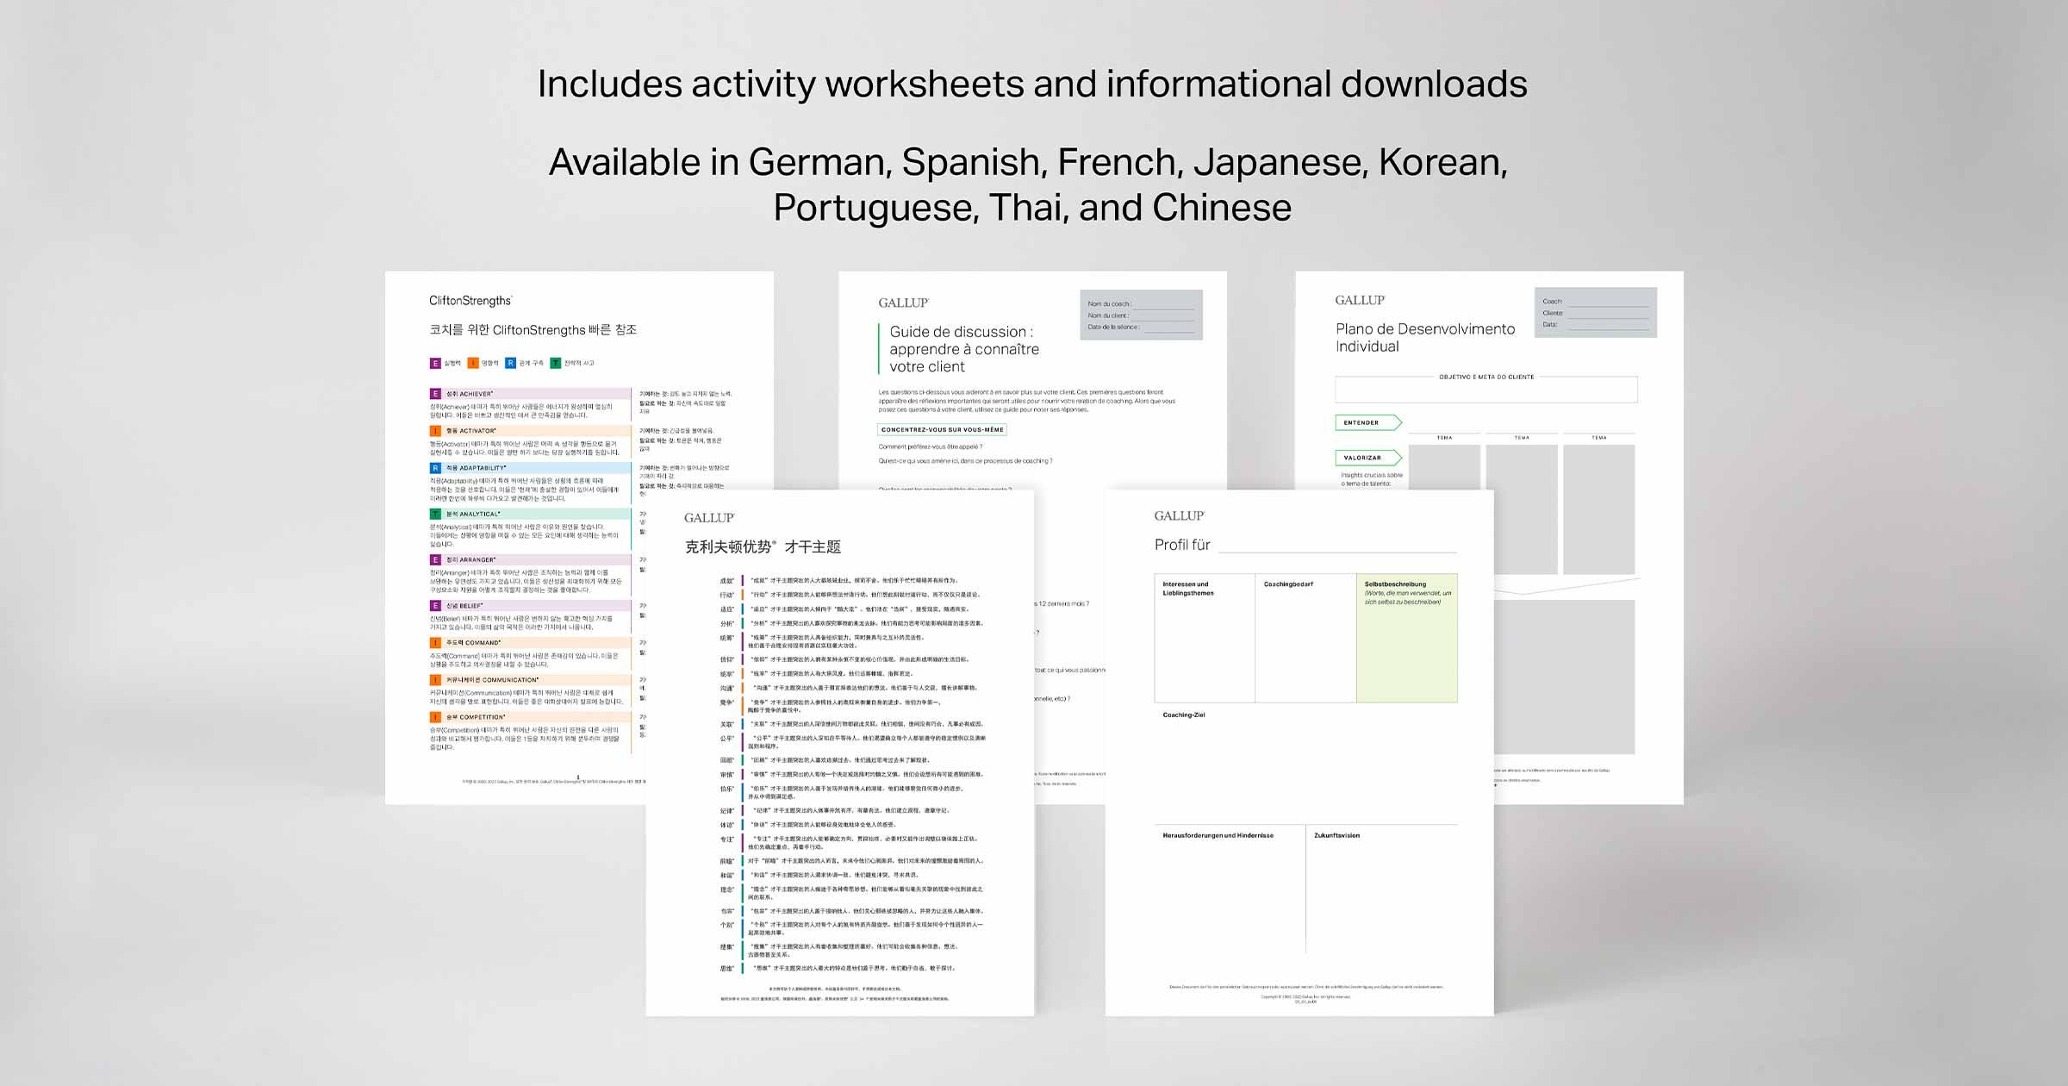This screenshot has width=2068, height=1086.
Task: Click the Cliente field on Portuguese plan
Action: pyautogui.click(x=1596, y=313)
